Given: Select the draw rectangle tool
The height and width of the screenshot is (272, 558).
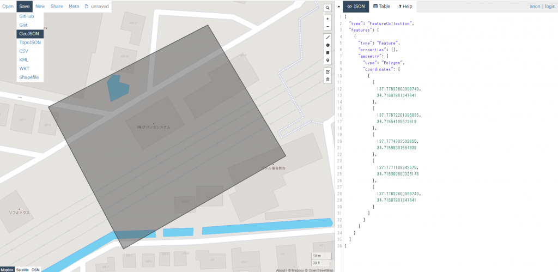Looking at the screenshot, I should (327, 53).
